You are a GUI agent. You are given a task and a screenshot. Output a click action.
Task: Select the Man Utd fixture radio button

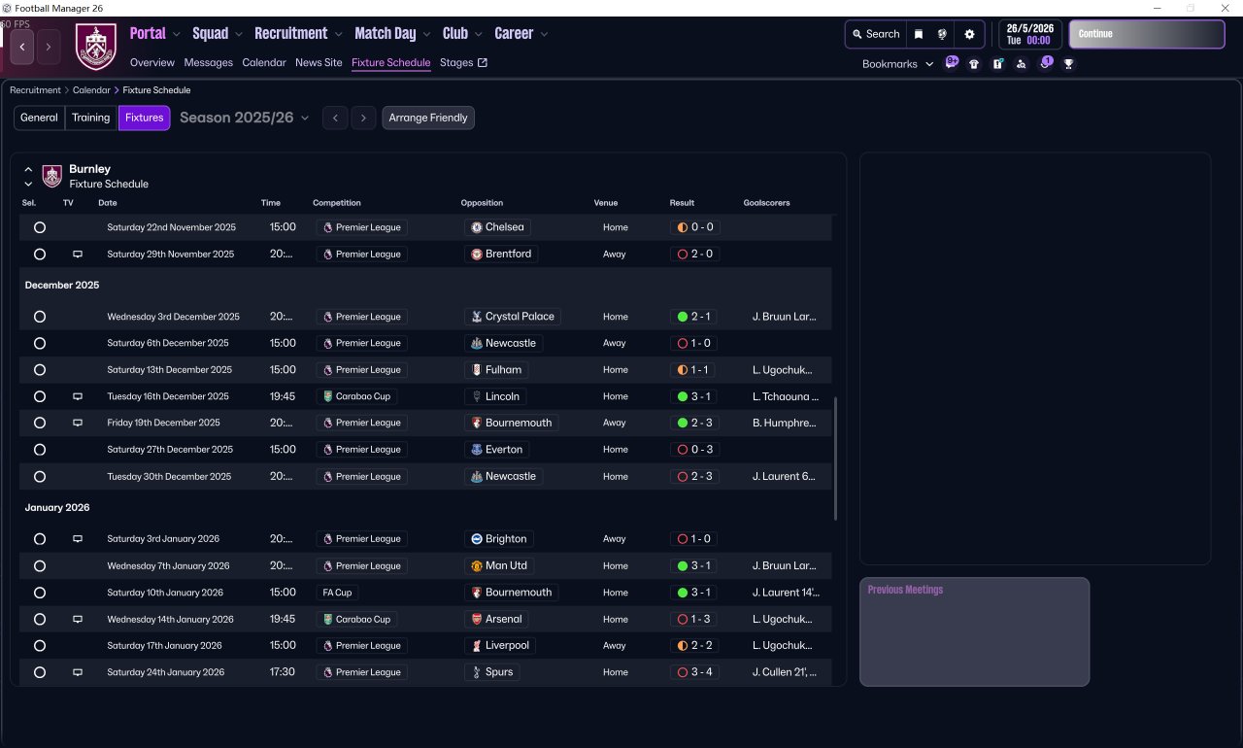click(x=40, y=565)
